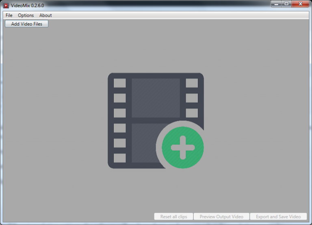
Task: Minimize the VideoMix window
Action: tap(276, 4)
